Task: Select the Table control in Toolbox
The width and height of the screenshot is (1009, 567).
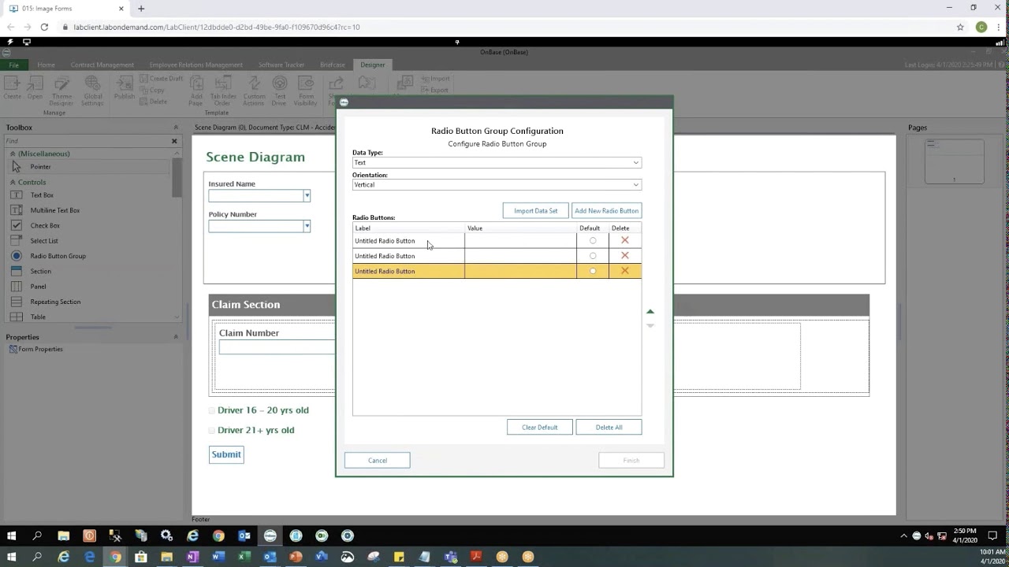Action: (x=38, y=317)
